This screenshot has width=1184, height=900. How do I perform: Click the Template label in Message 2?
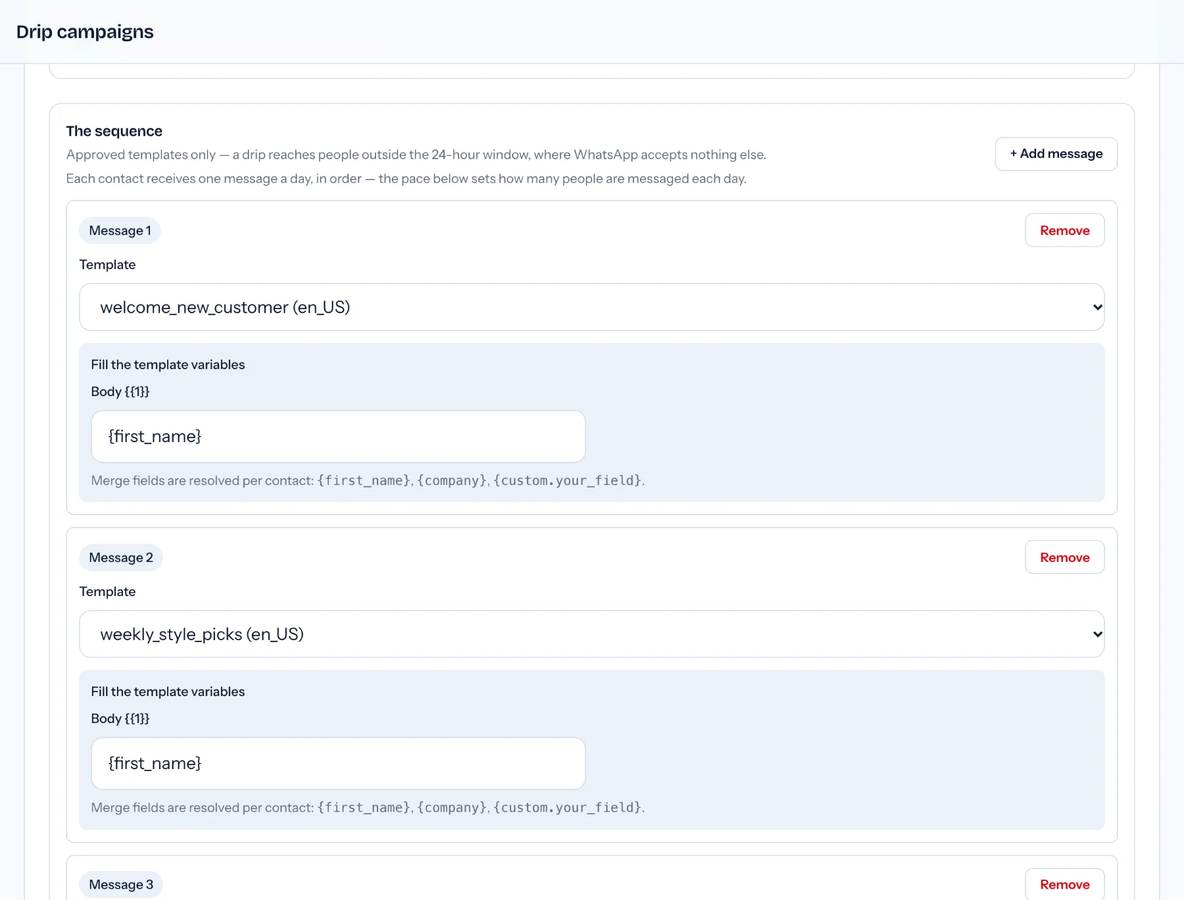pyautogui.click(x=107, y=591)
